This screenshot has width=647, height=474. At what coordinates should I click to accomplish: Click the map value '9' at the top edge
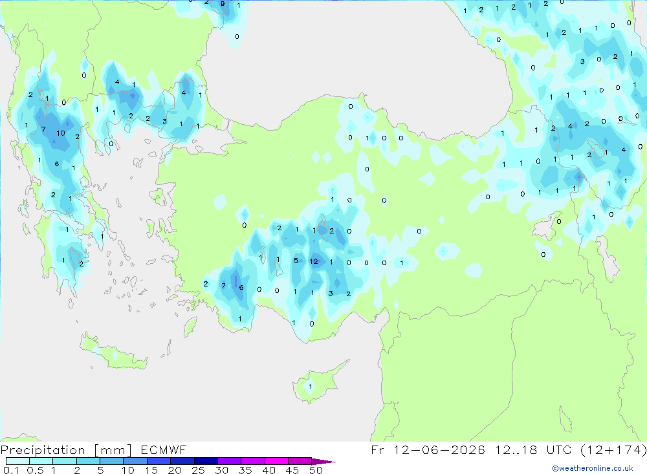223,4
